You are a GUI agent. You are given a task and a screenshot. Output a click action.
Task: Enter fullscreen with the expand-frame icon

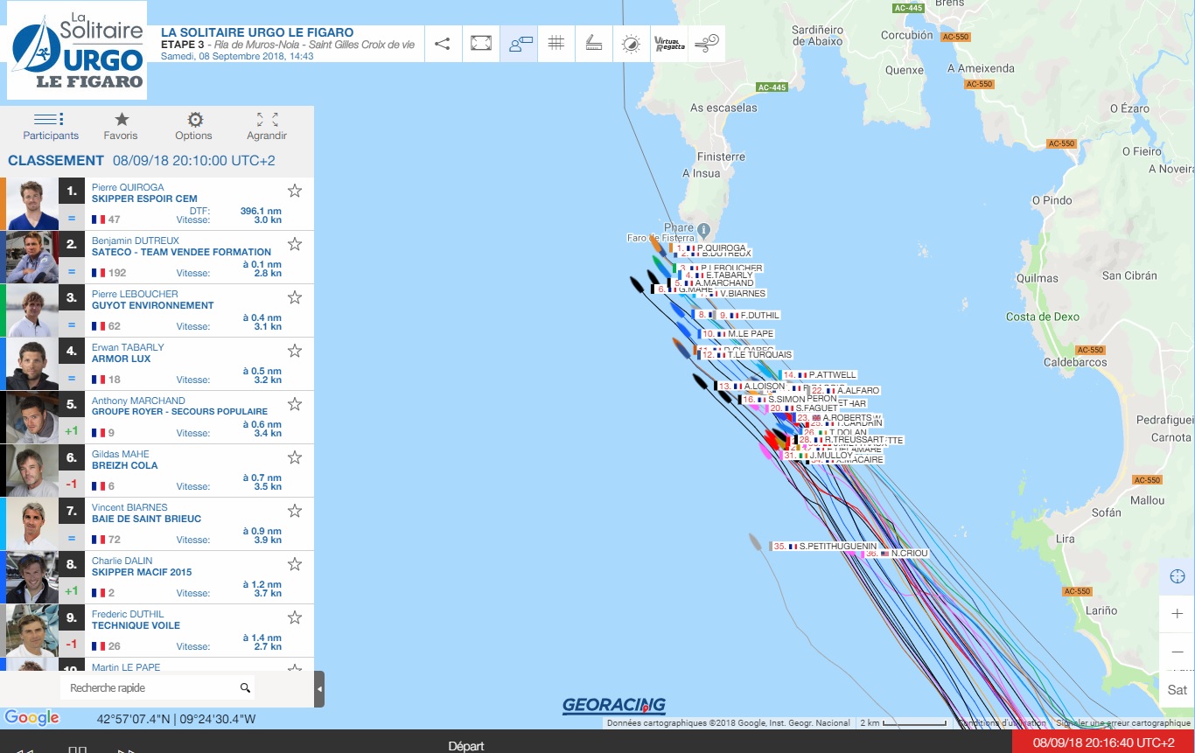point(480,44)
